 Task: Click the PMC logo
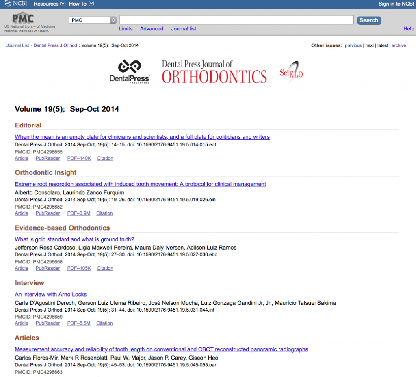click(23, 18)
